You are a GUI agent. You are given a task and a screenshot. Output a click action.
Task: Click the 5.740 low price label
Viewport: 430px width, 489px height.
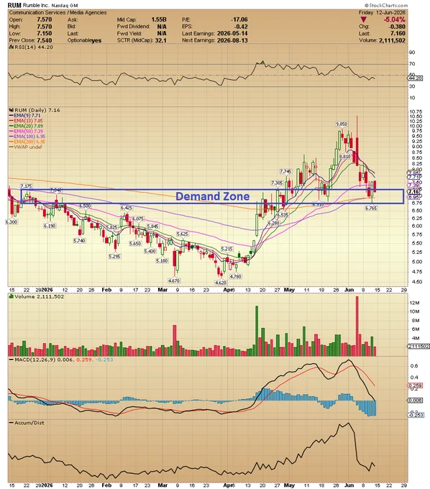click(x=79, y=241)
